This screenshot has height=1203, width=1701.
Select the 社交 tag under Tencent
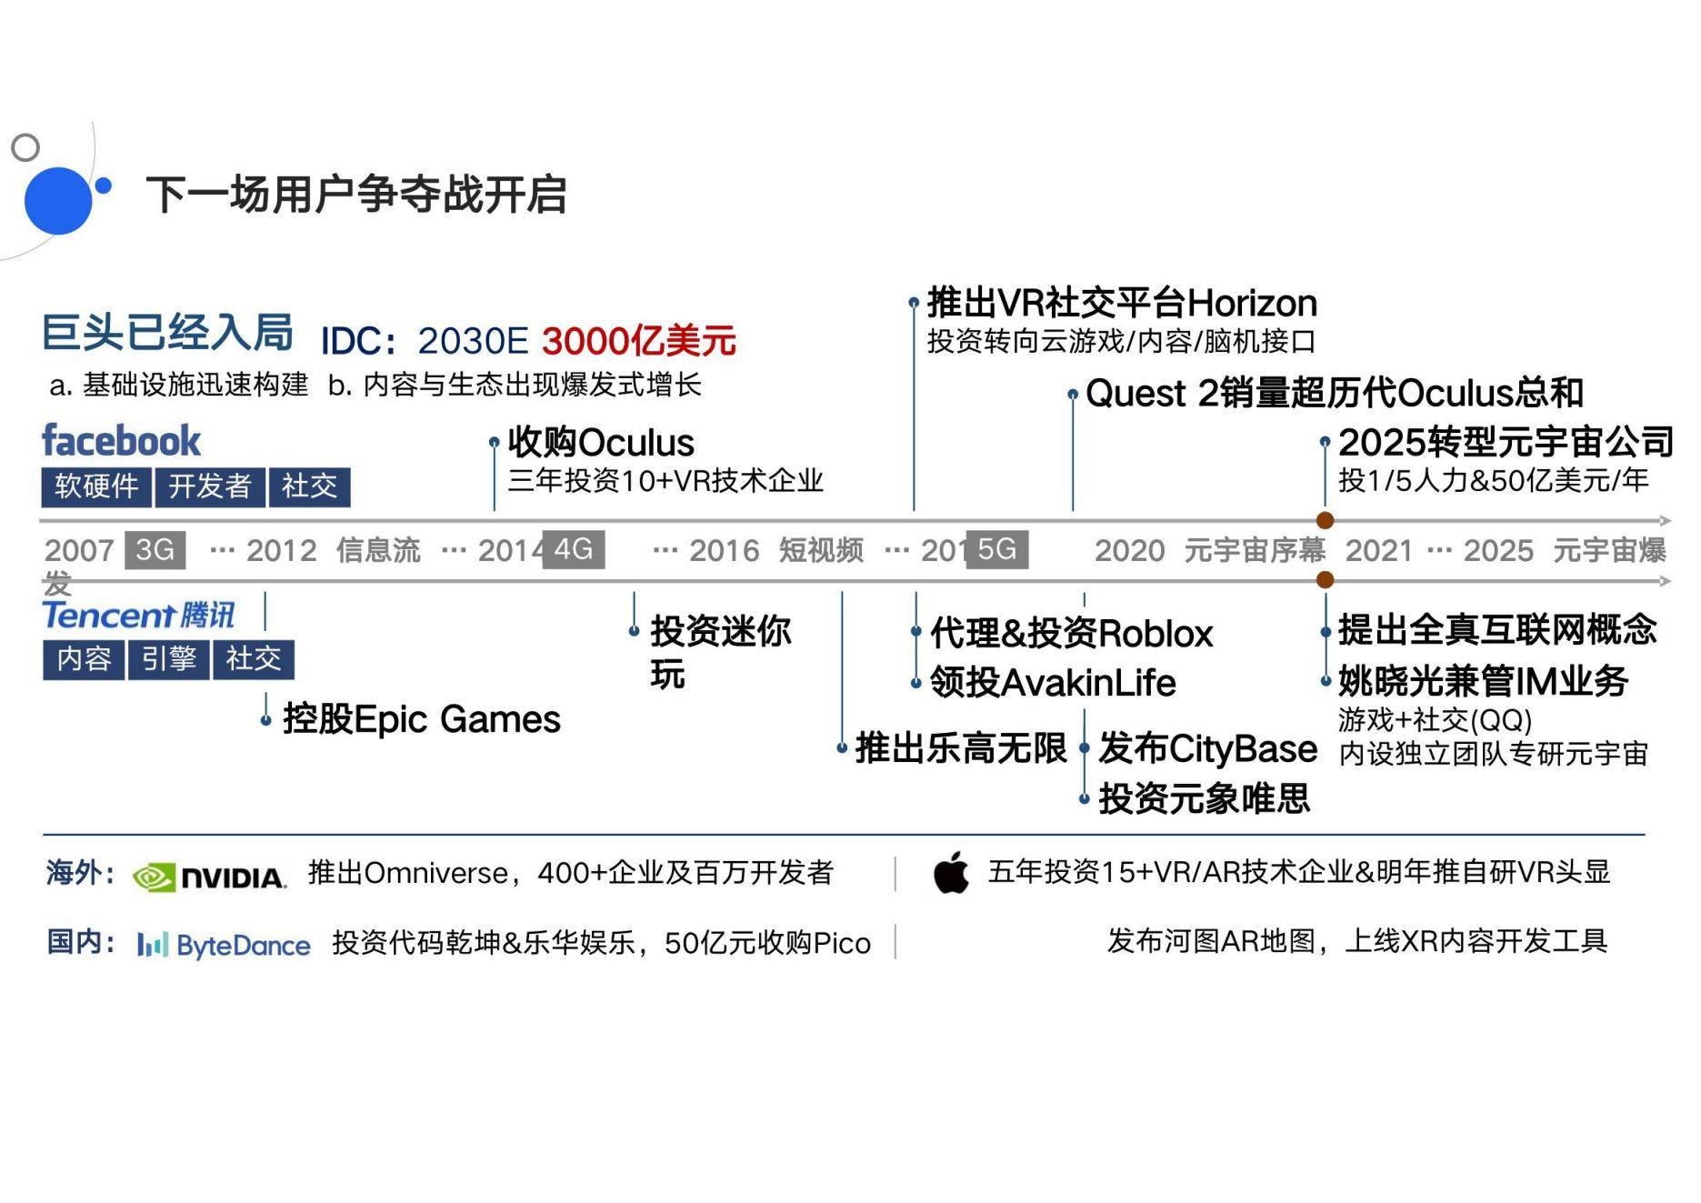point(254,659)
